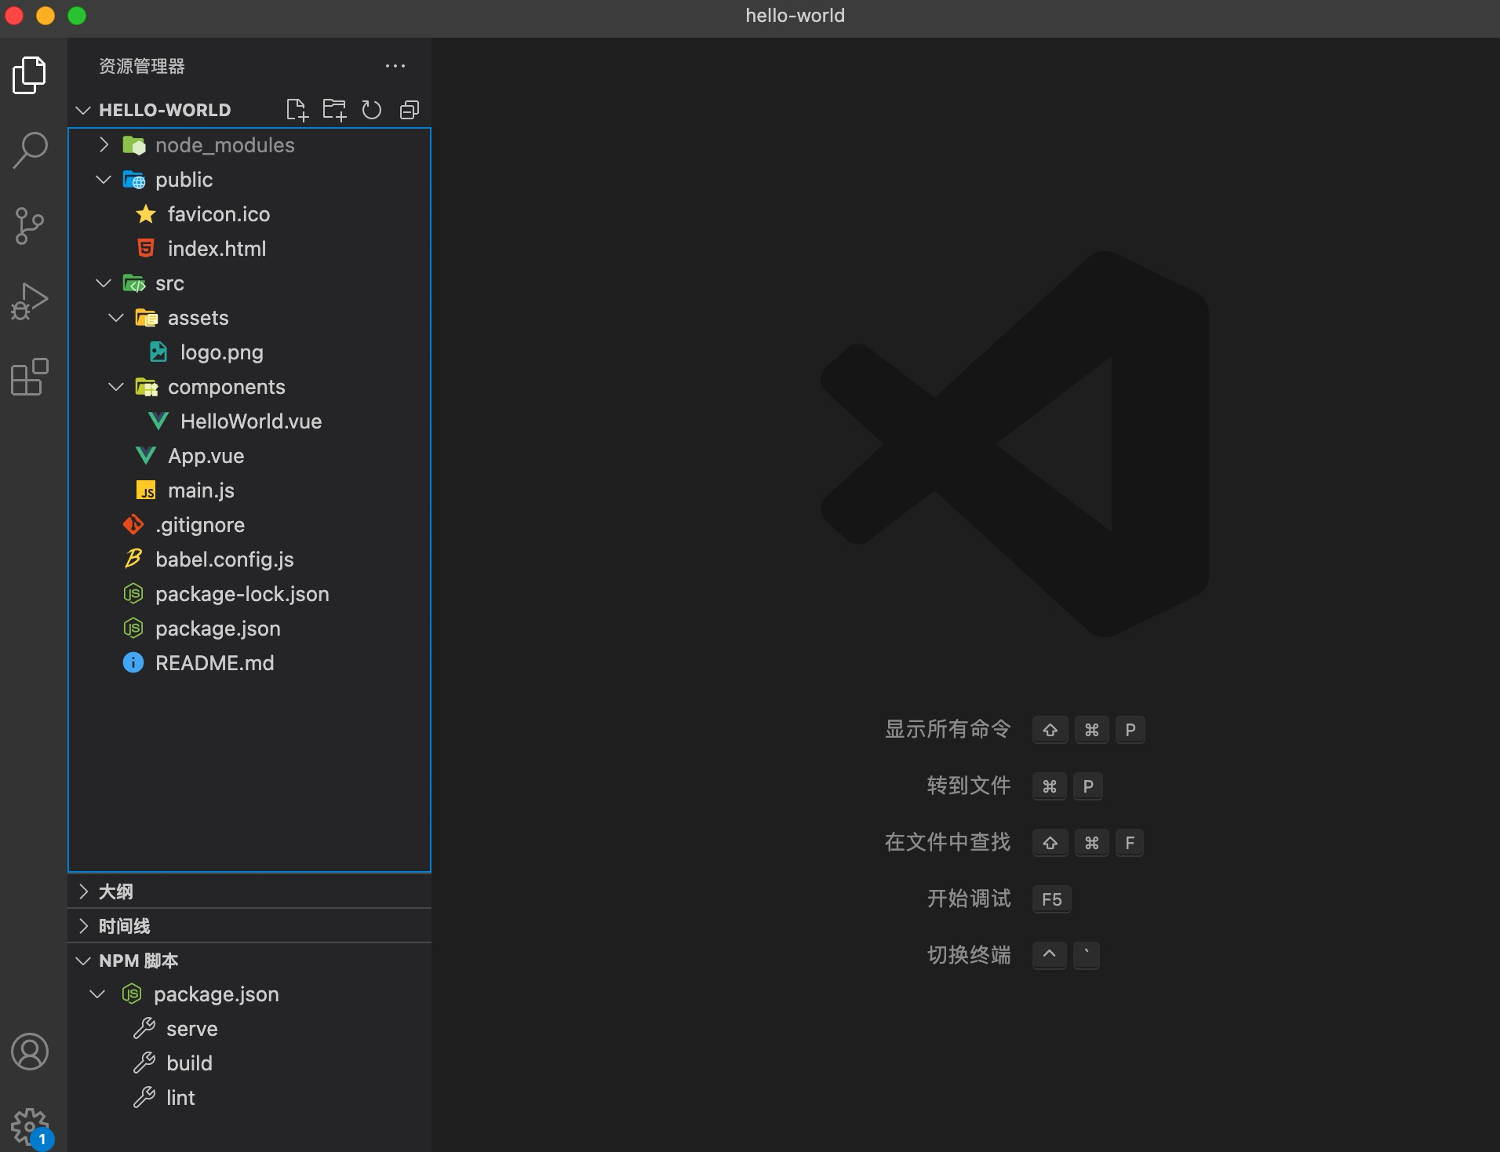1500x1152 pixels.
Task: Open babel.config.js file
Action: (x=224, y=560)
